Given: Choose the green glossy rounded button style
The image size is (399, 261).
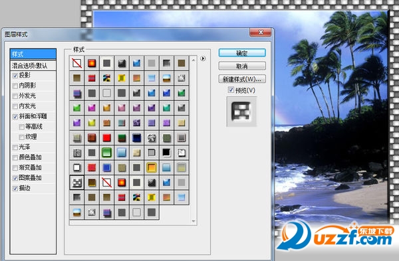Looking at the screenshot, I should (x=106, y=153).
